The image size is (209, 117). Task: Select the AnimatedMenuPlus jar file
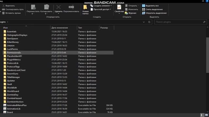point(58,105)
